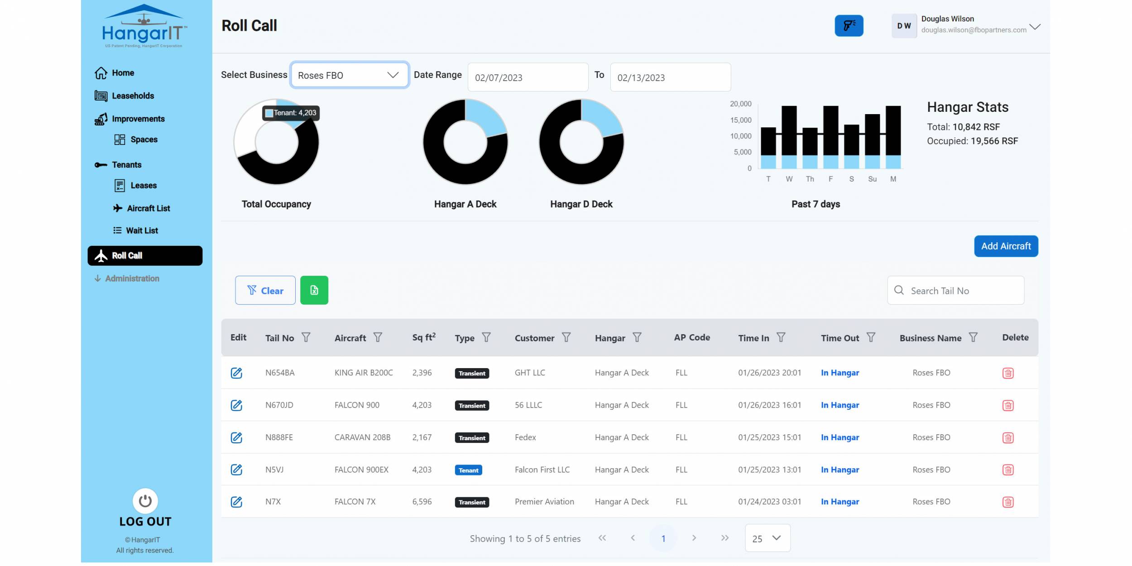Filter by Hangar column
Image resolution: width=1132 pixels, height=566 pixels.
[637, 337]
